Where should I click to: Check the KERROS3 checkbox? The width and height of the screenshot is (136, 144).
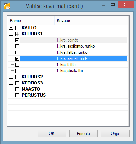pyautogui.click(x=17, y=83)
